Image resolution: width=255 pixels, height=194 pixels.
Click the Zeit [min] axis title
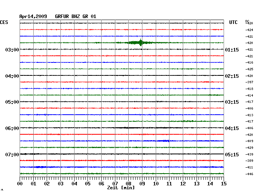[121, 188]
